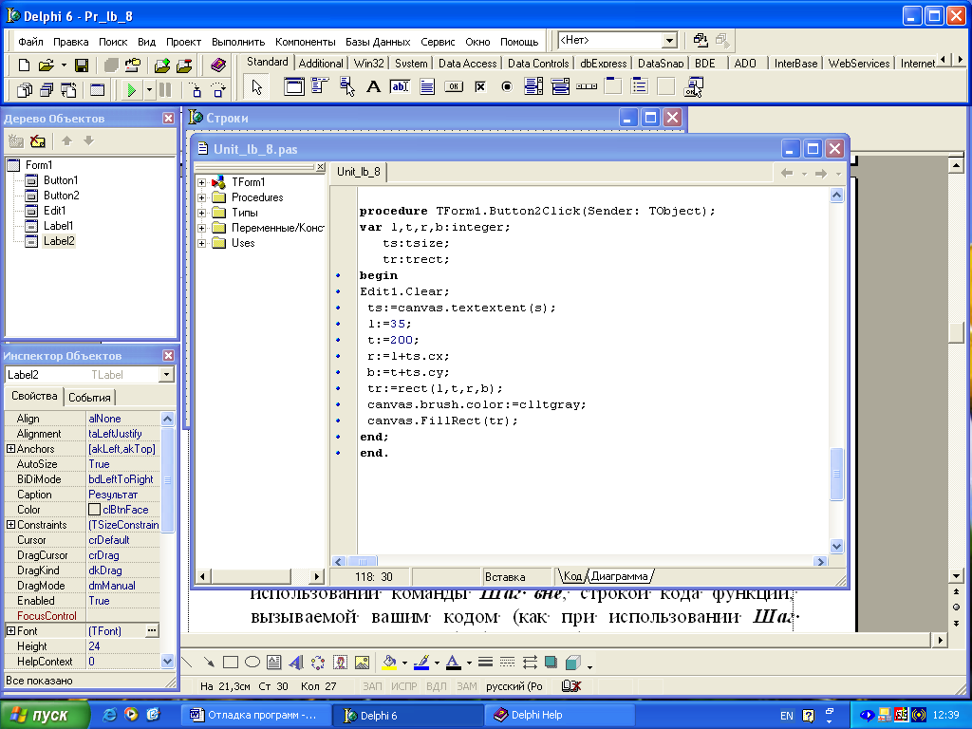The image size is (972, 729).
Task: Select the RadioButton component in palette
Action: coord(507,86)
